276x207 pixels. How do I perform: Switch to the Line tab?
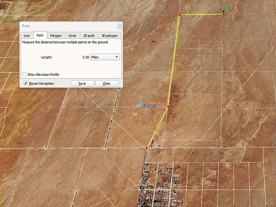tap(27, 35)
